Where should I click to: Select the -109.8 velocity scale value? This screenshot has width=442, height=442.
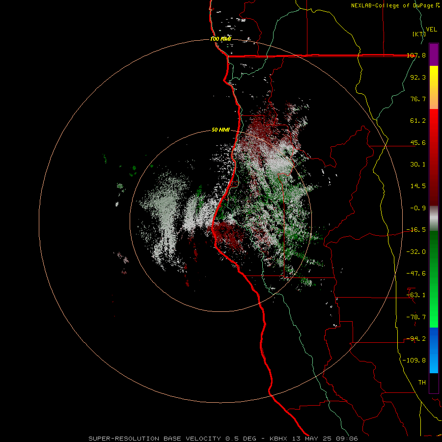(414, 360)
